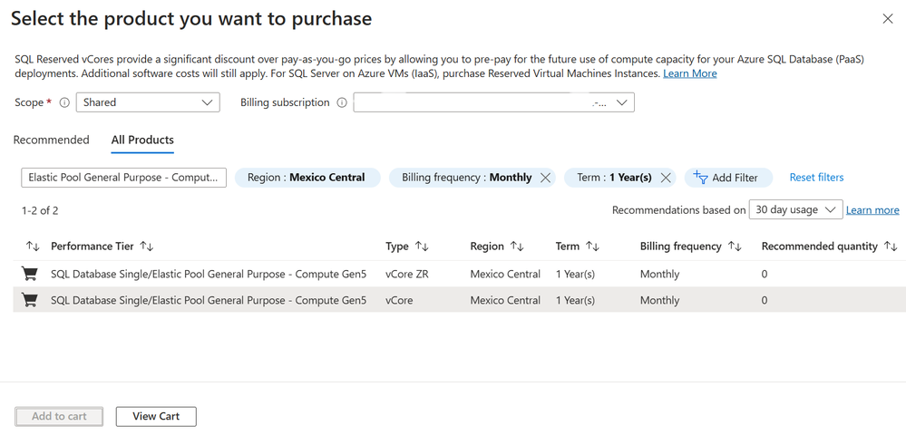
Task: Click the product search filter field
Action: tap(123, 178)
